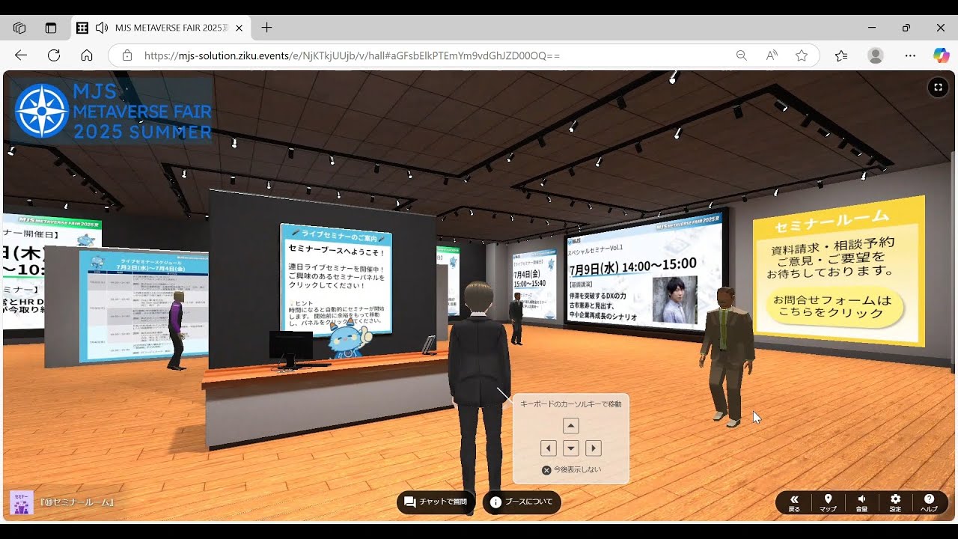Open browser settings and more menu
The image size is (958, 539).
click(x=910, y=55)
